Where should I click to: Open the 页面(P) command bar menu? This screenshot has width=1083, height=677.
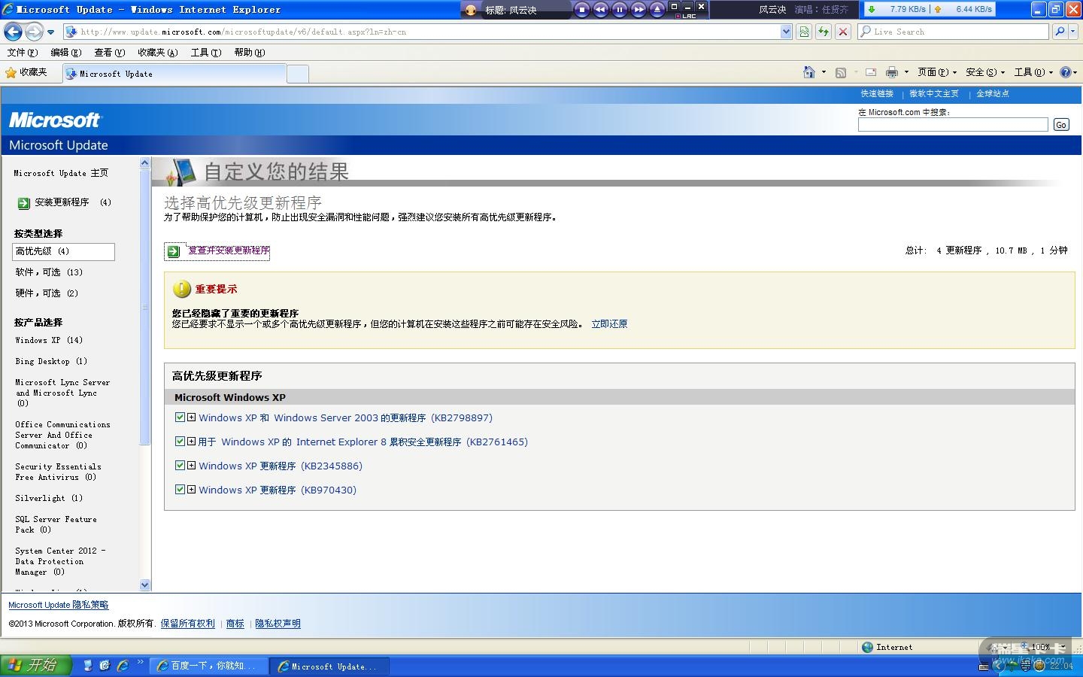[x=937, y=72]
